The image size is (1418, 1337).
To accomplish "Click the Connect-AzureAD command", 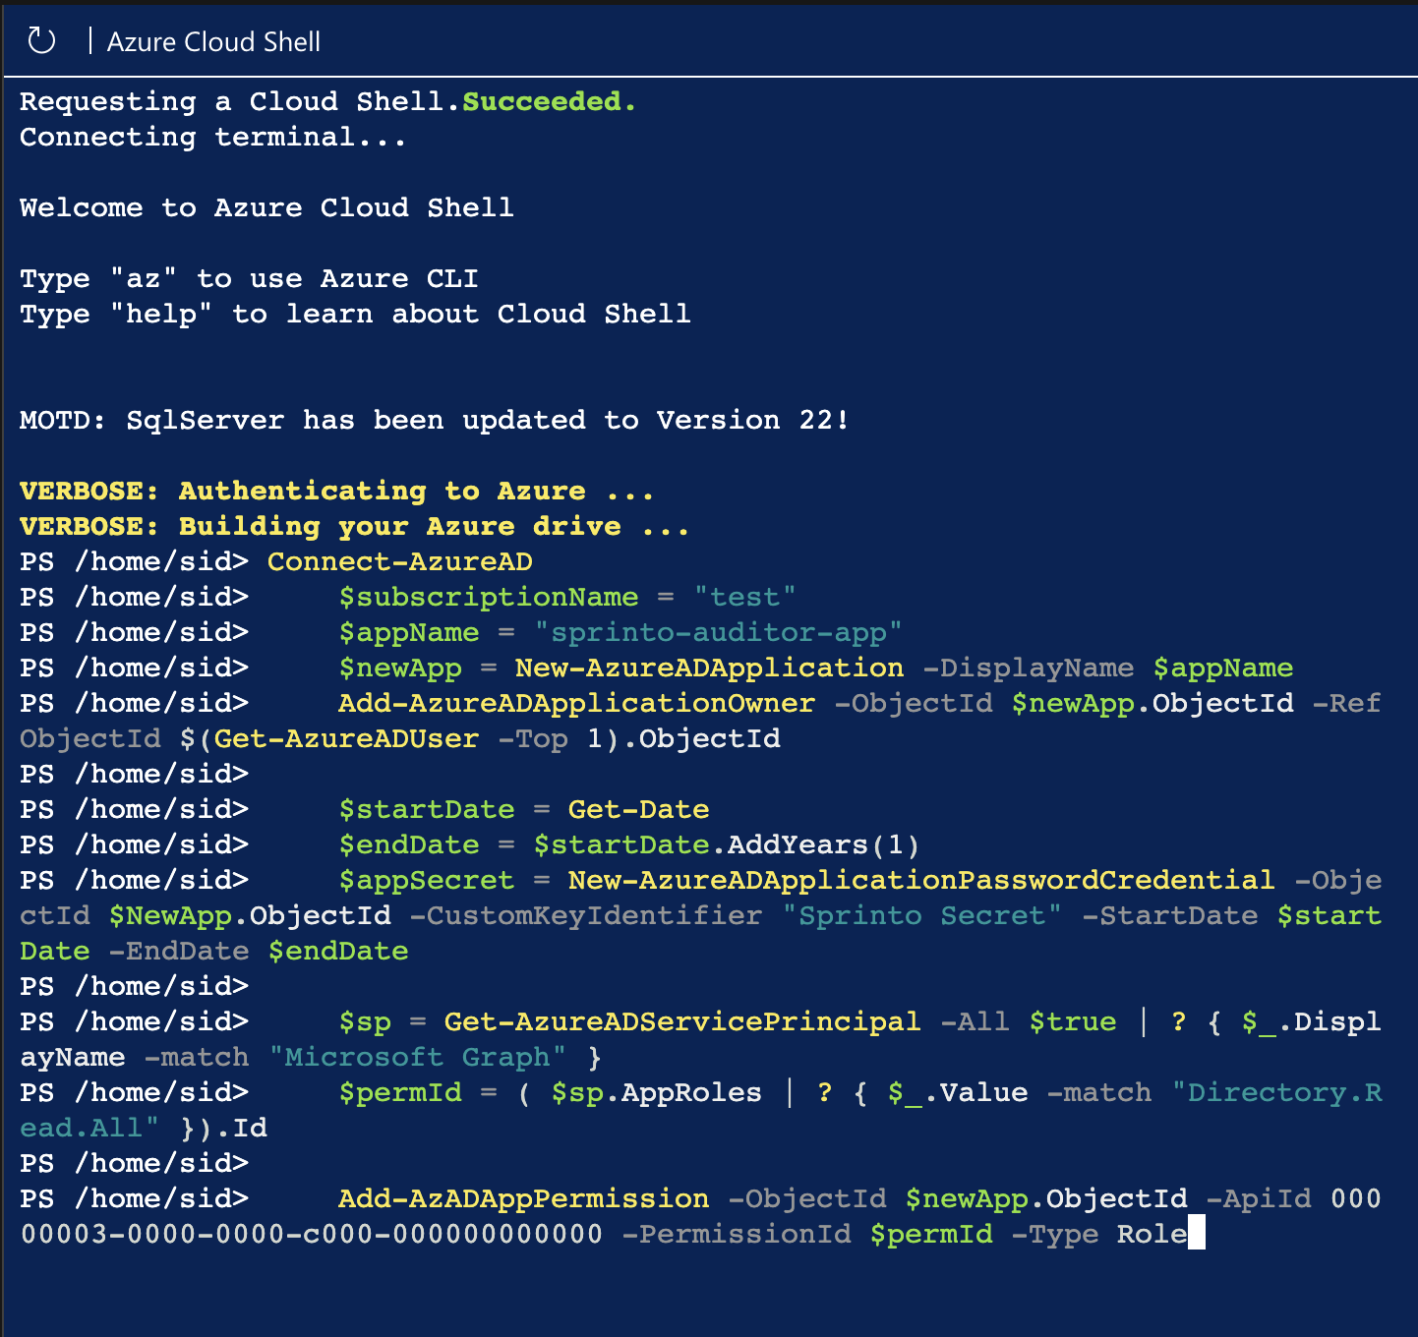I will (x=399, y=561).
